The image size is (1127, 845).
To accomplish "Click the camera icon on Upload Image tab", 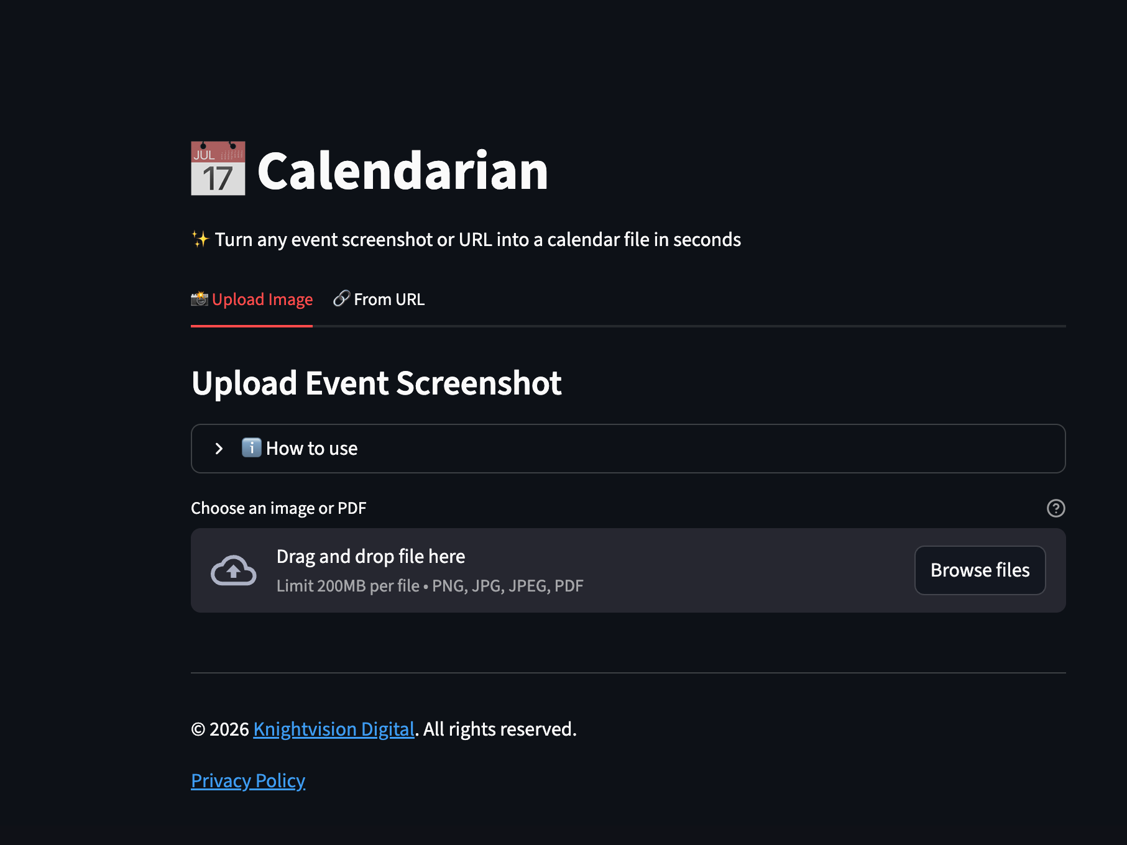I will [x=200, y=299].
